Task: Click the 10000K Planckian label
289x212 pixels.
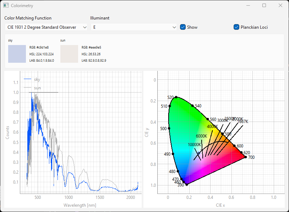Action: pos(194,145)
